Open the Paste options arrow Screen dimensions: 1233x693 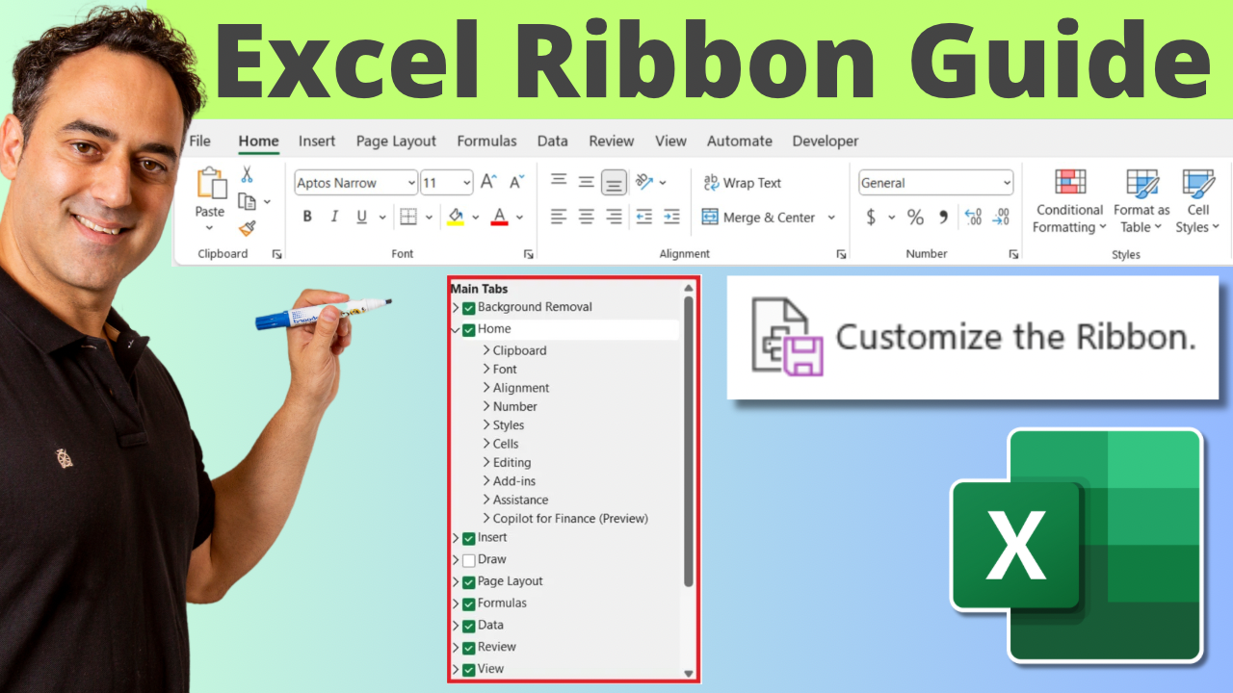pyautogui.click(x=209, y=228)
